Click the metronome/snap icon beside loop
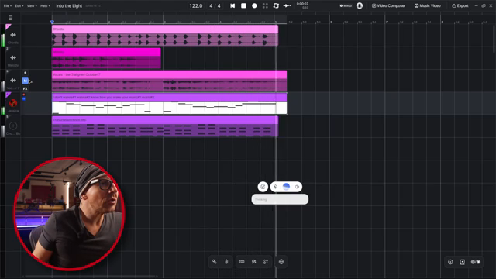The image size is (496, 279). 287,5
